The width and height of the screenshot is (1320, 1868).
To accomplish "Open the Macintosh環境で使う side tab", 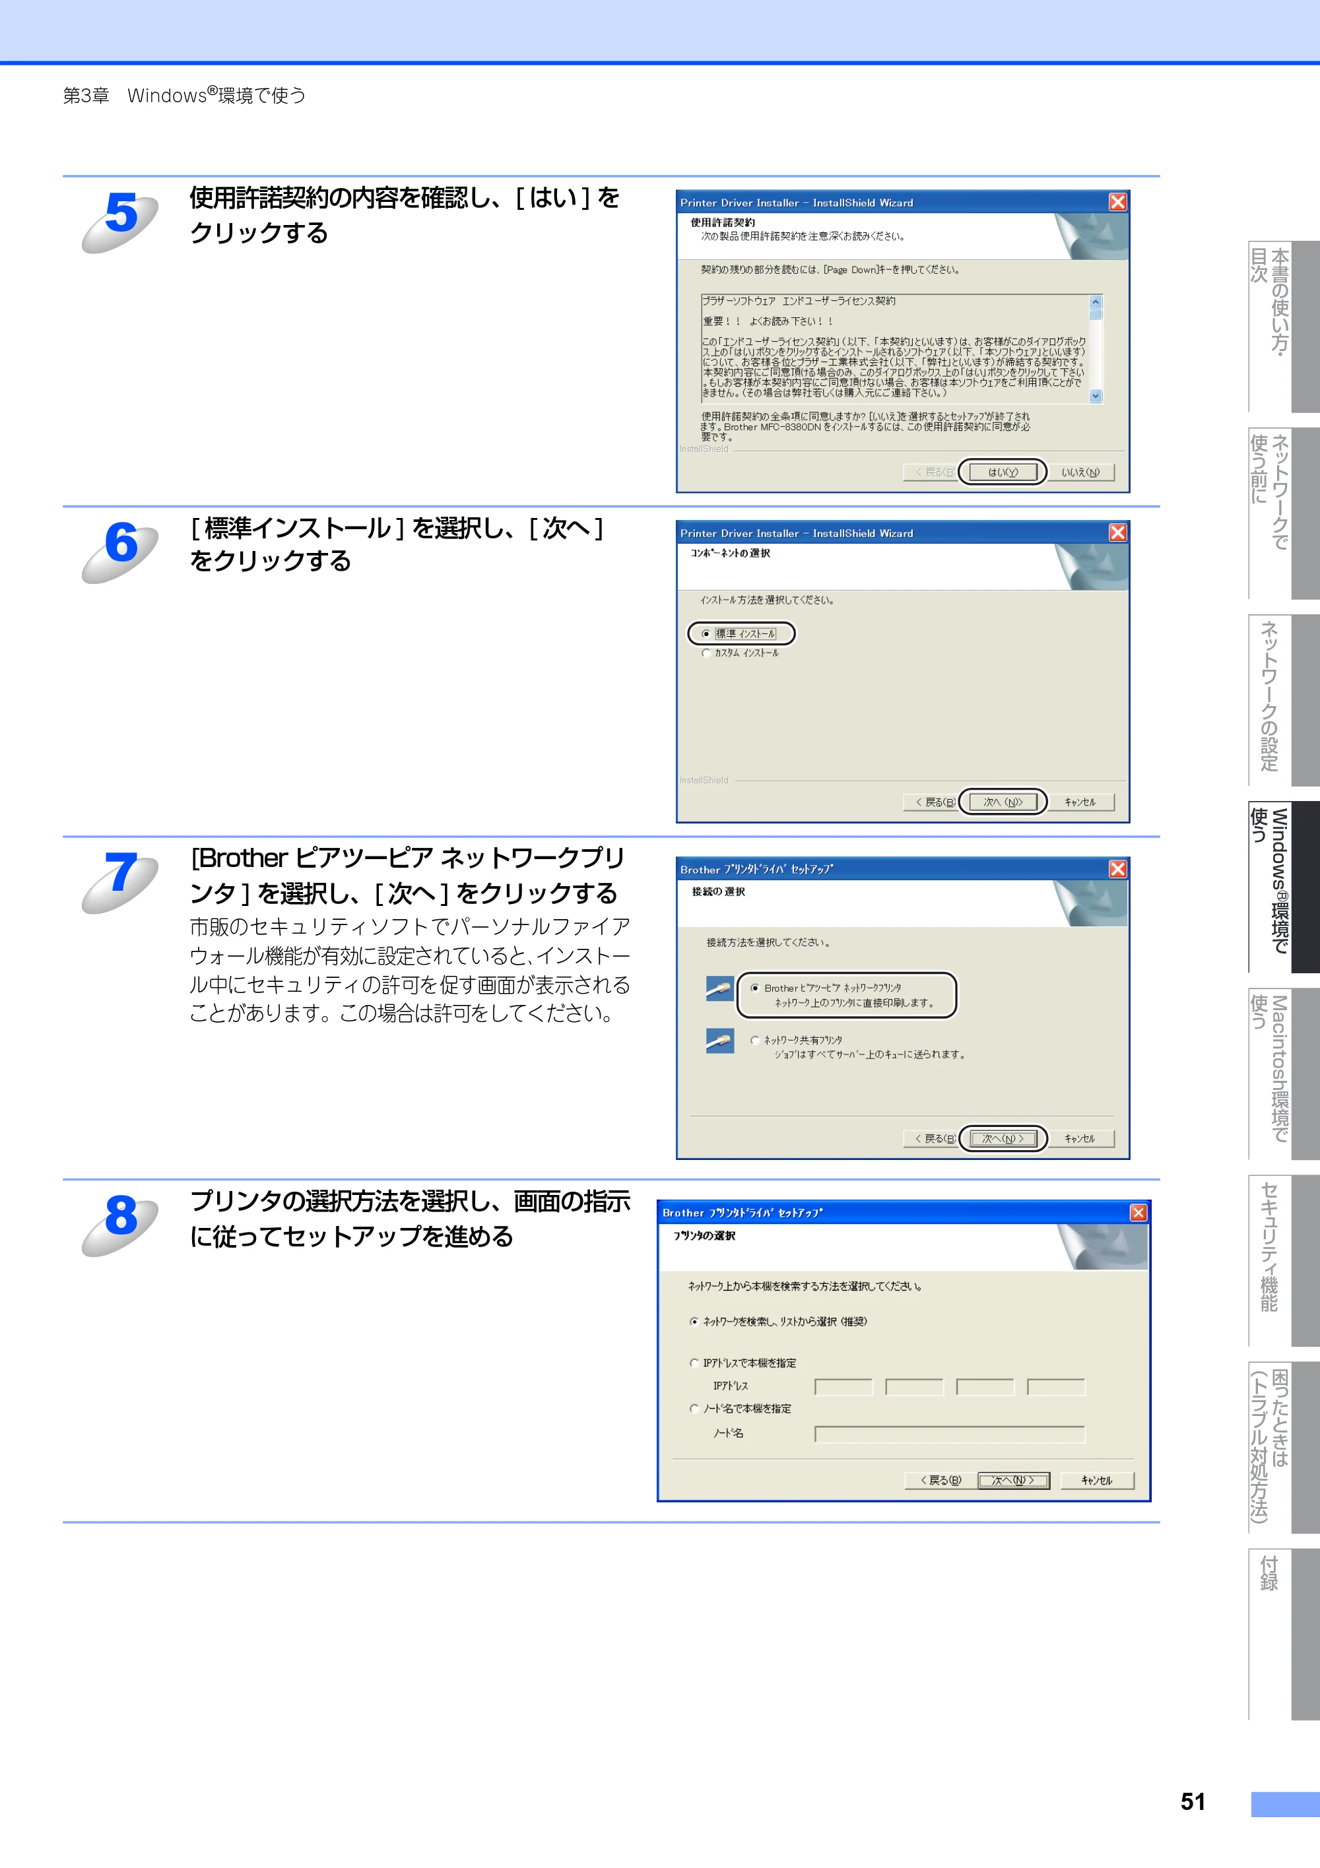I will tap(1284, 1074).
